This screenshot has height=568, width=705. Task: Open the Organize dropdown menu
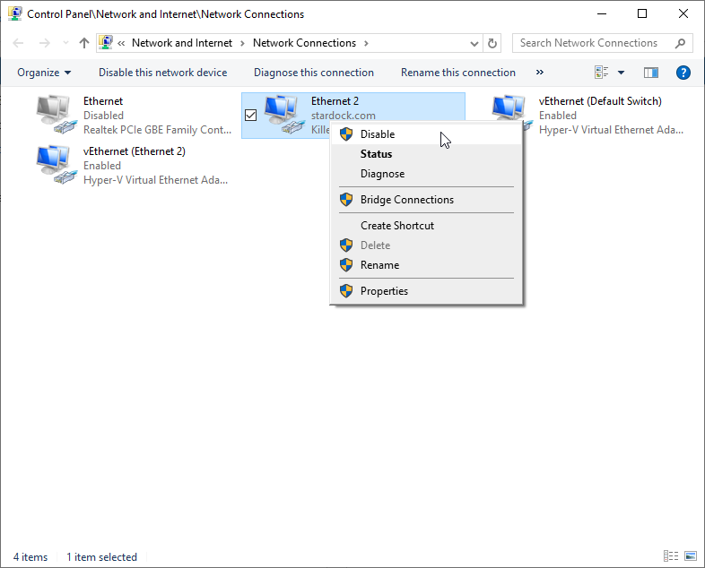click(x=44, y=73)
